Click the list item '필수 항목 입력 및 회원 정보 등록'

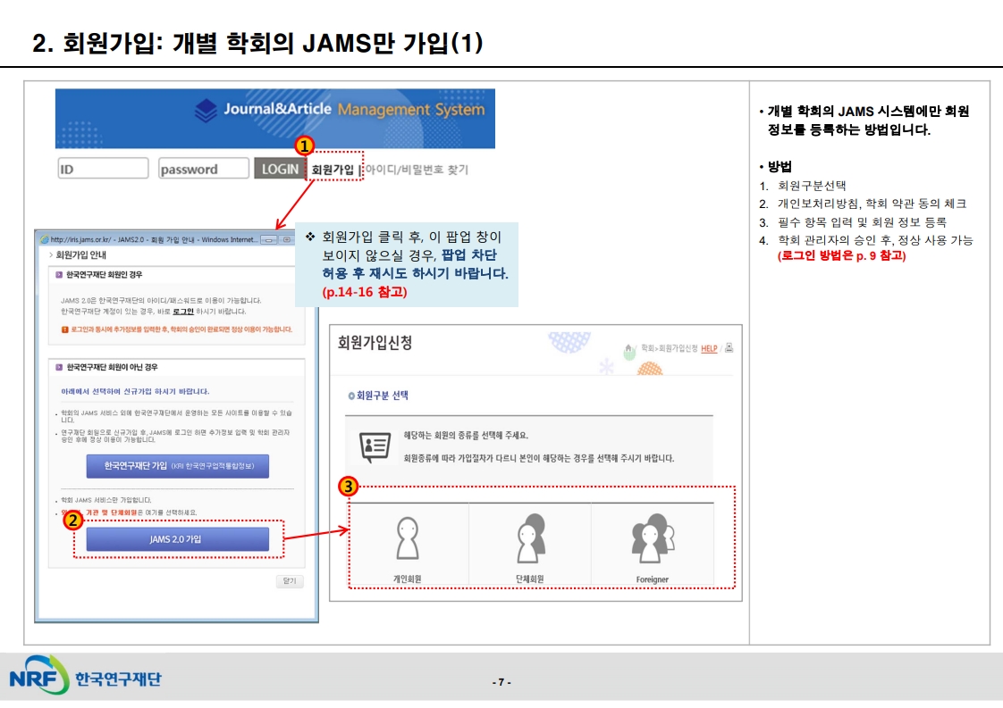pos(862,222)
